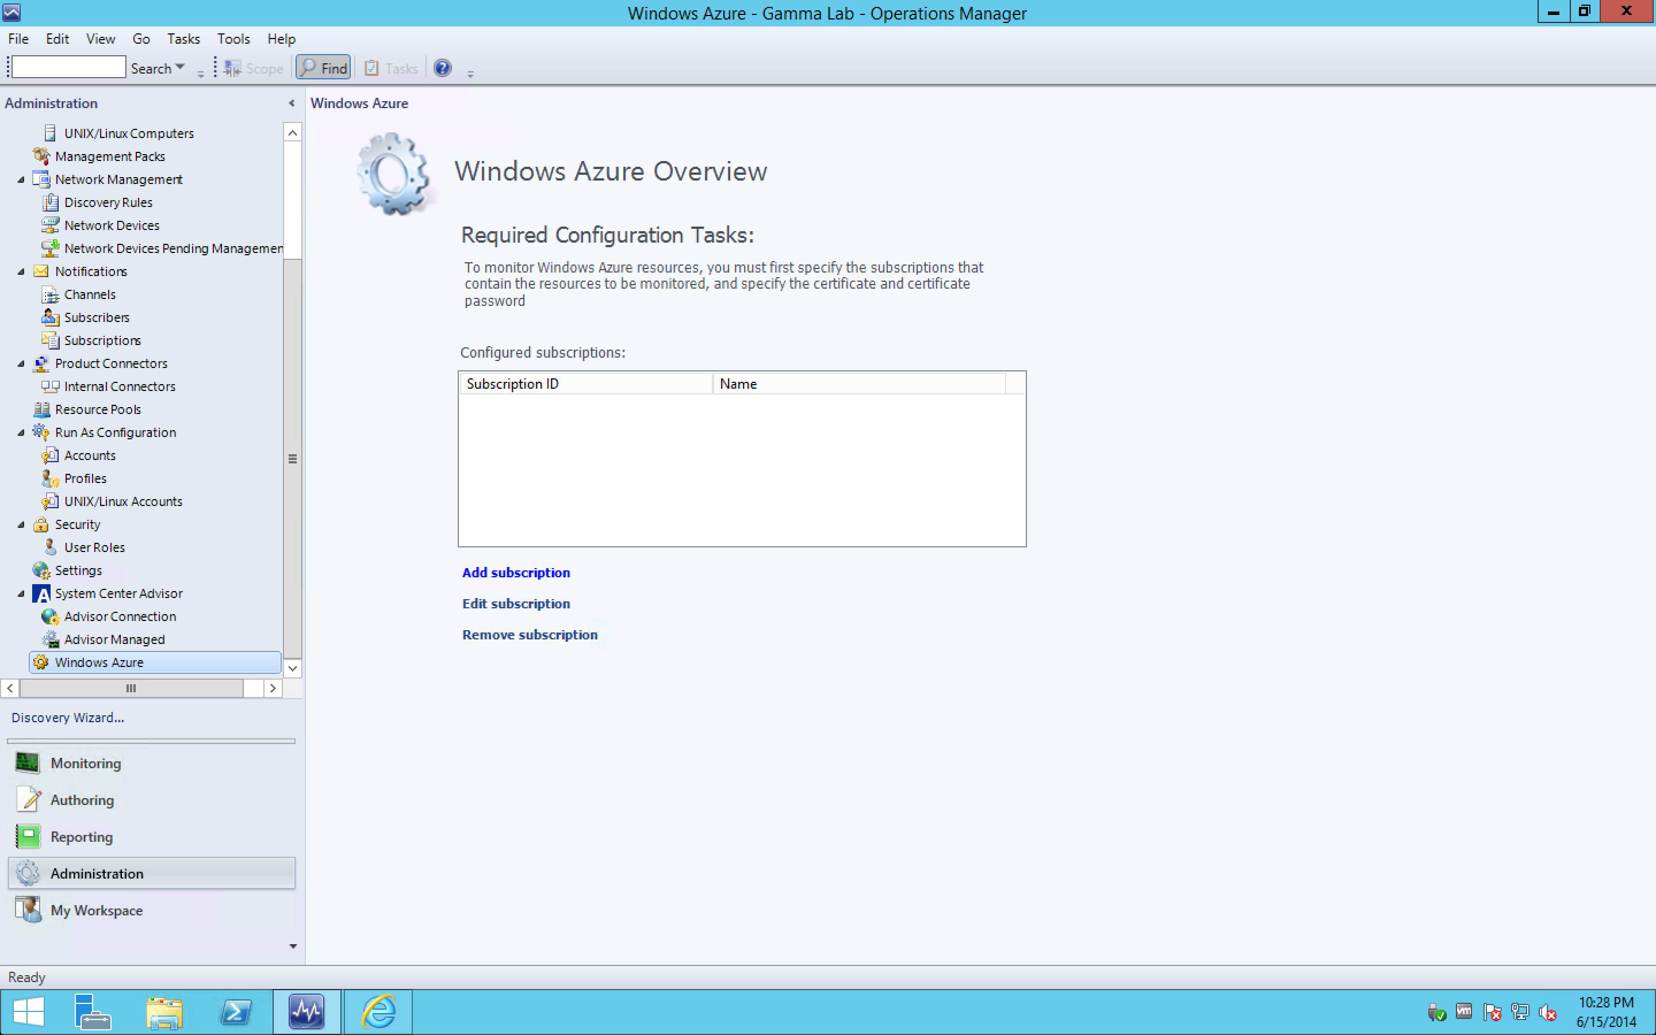This screenshot has height=1035, width=1656.
Task: Open the Go menu
Action: [x=141, y=39]
